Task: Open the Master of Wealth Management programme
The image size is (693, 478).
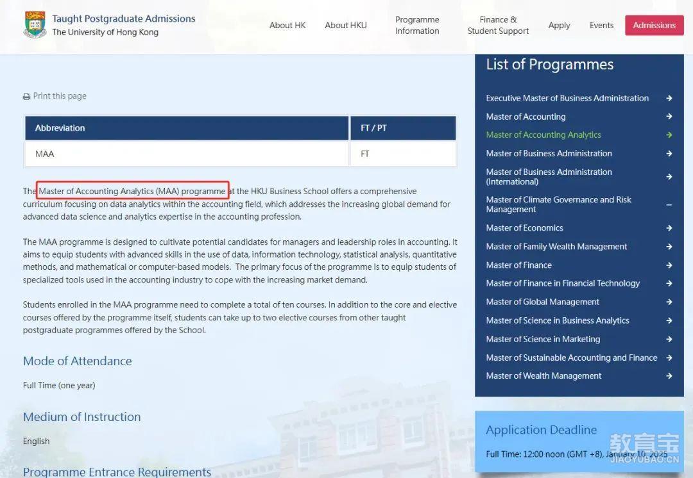Action: point(543,376)
